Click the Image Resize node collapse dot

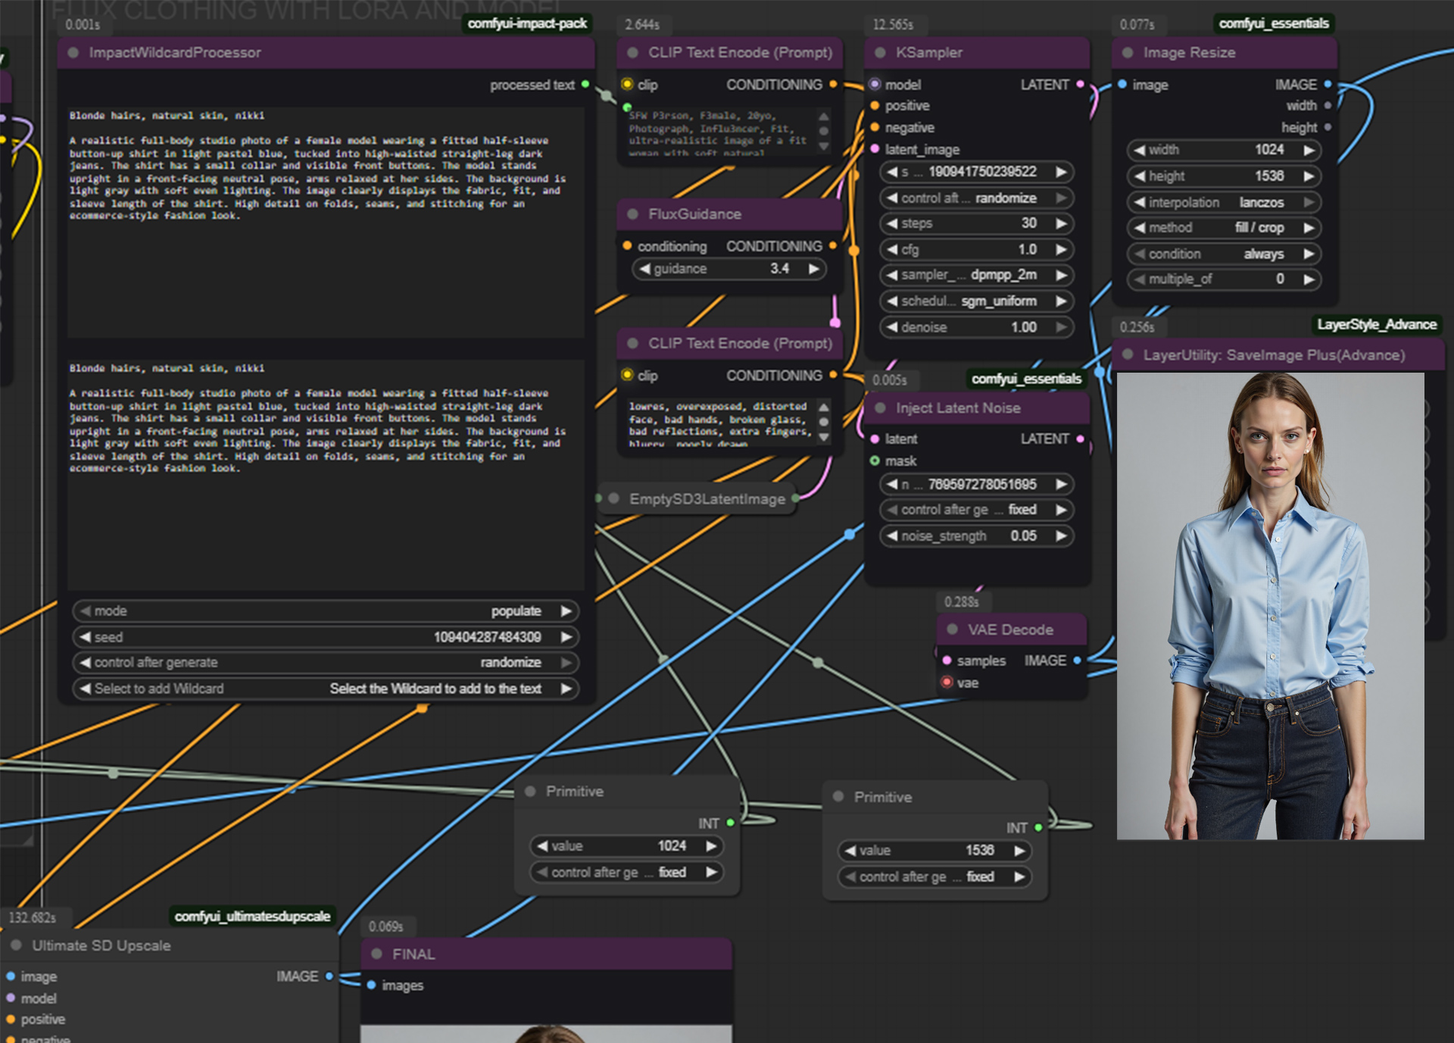point(1128,53)
